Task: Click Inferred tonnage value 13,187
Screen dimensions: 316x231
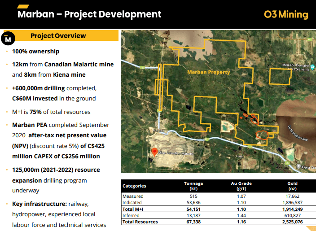Action: [193, 215]
